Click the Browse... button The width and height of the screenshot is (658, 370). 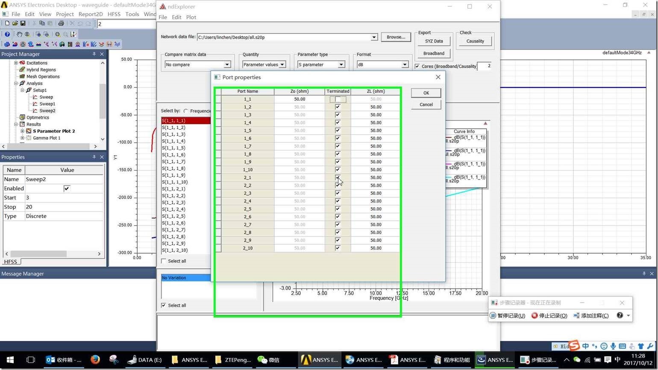click(396, 37)
